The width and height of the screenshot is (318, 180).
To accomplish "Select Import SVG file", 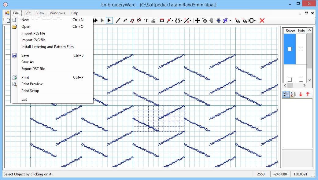I will point(52,40).
